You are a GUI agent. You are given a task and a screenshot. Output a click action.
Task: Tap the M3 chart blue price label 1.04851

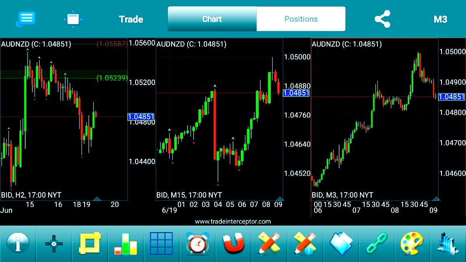coord(452,97)
